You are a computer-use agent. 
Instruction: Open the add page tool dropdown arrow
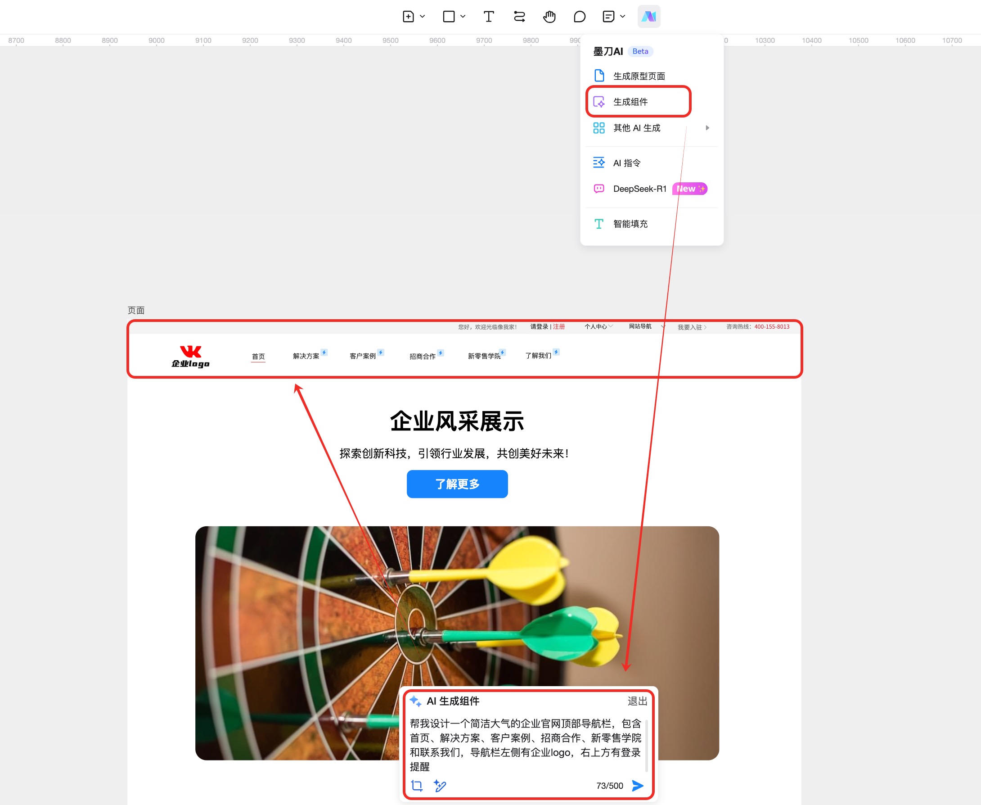[423, 17]
